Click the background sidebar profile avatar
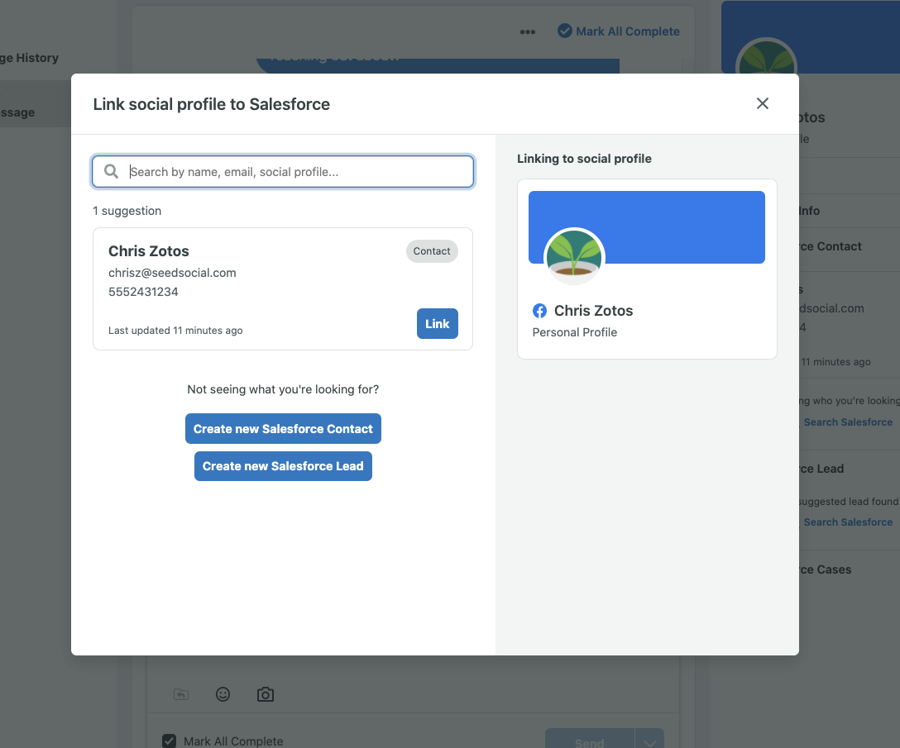 click(x=766, y=56)
